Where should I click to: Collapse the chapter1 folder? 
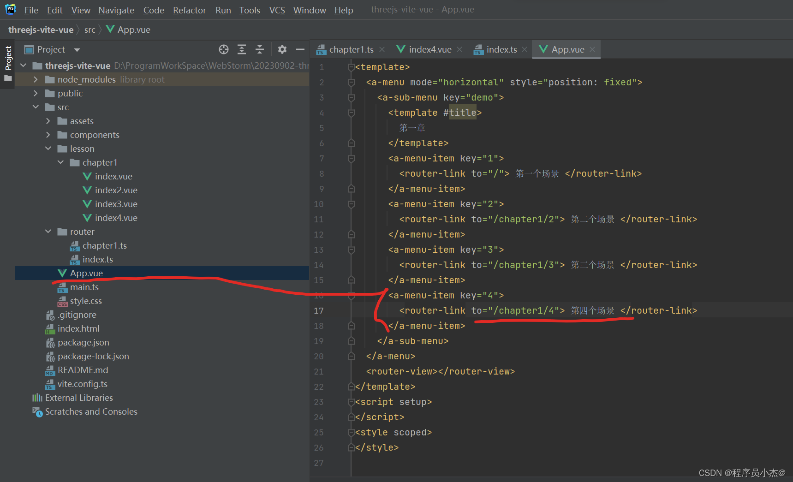click(61, 162)
